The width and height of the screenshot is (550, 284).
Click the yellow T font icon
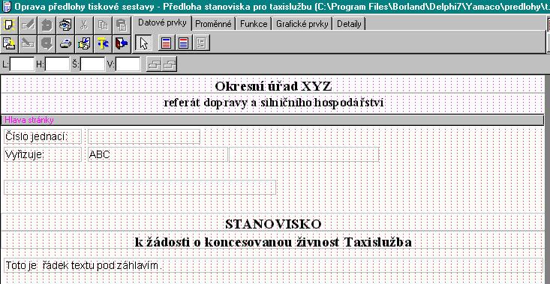tap(103, 43)
